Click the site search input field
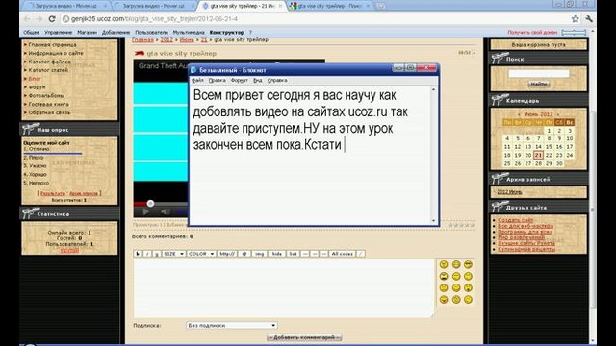 539,74
